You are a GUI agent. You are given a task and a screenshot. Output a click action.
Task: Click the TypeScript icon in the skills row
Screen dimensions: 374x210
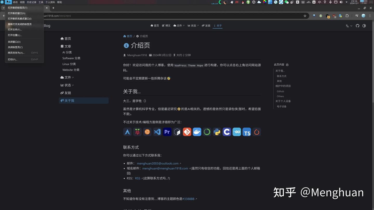click(246, 132)
